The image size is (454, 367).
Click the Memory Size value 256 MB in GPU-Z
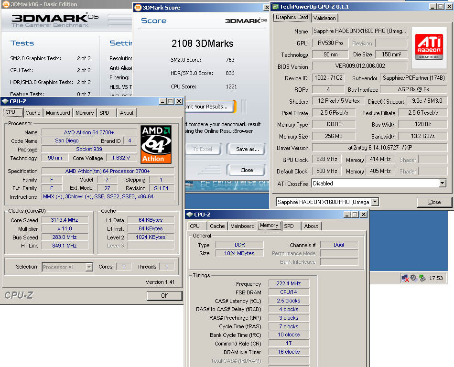(334, 136)
